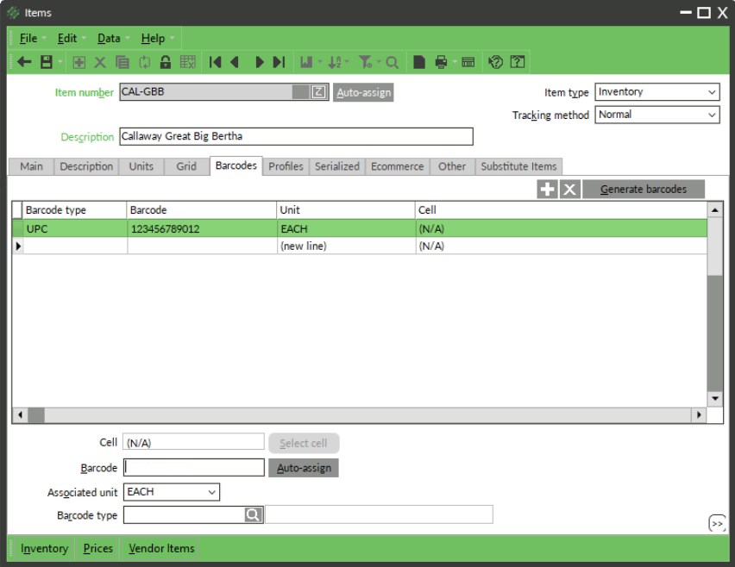735x567 pixels.
Task: Go to the next record
Action: 259,62
